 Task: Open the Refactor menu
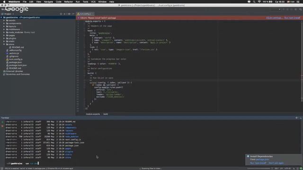68,2
